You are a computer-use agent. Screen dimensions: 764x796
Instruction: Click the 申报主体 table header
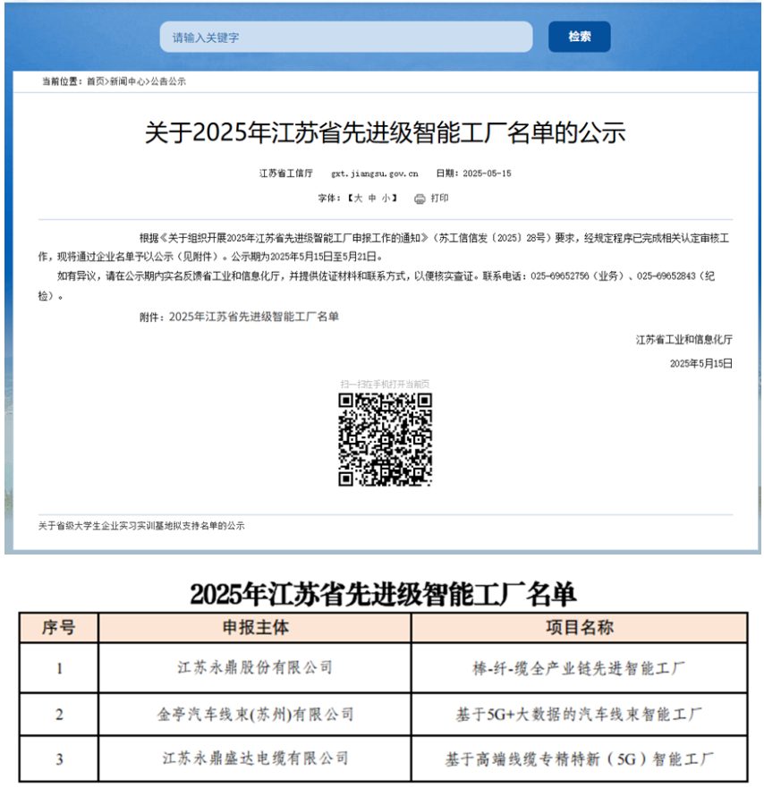(x=255, y=628)
